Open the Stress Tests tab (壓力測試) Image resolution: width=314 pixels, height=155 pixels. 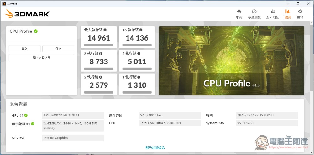click(x=273, y=14)
